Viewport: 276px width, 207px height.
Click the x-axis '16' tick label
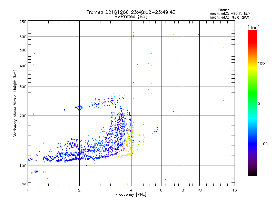point(235,190)
